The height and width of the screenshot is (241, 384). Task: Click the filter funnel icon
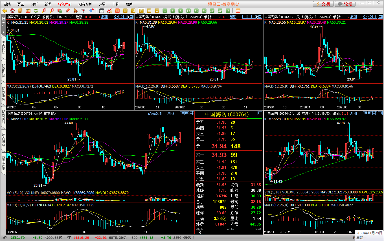click(83, 11)
